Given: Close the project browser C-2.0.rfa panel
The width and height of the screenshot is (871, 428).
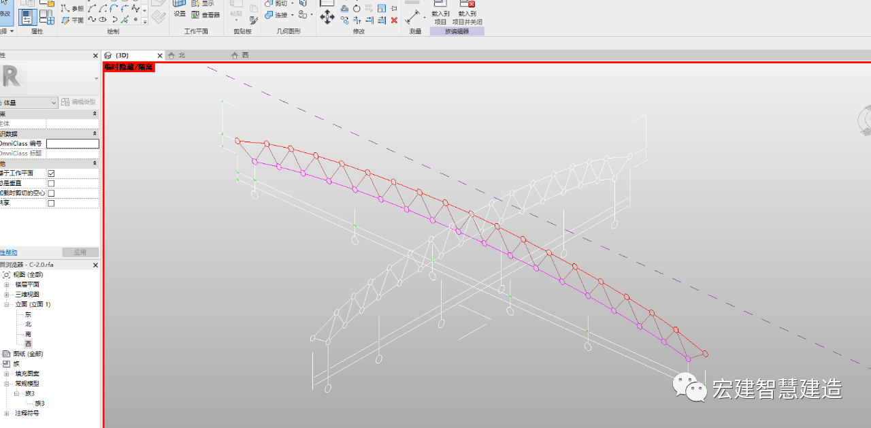Looking at the screenshot, I should click(x=95, y=265).
